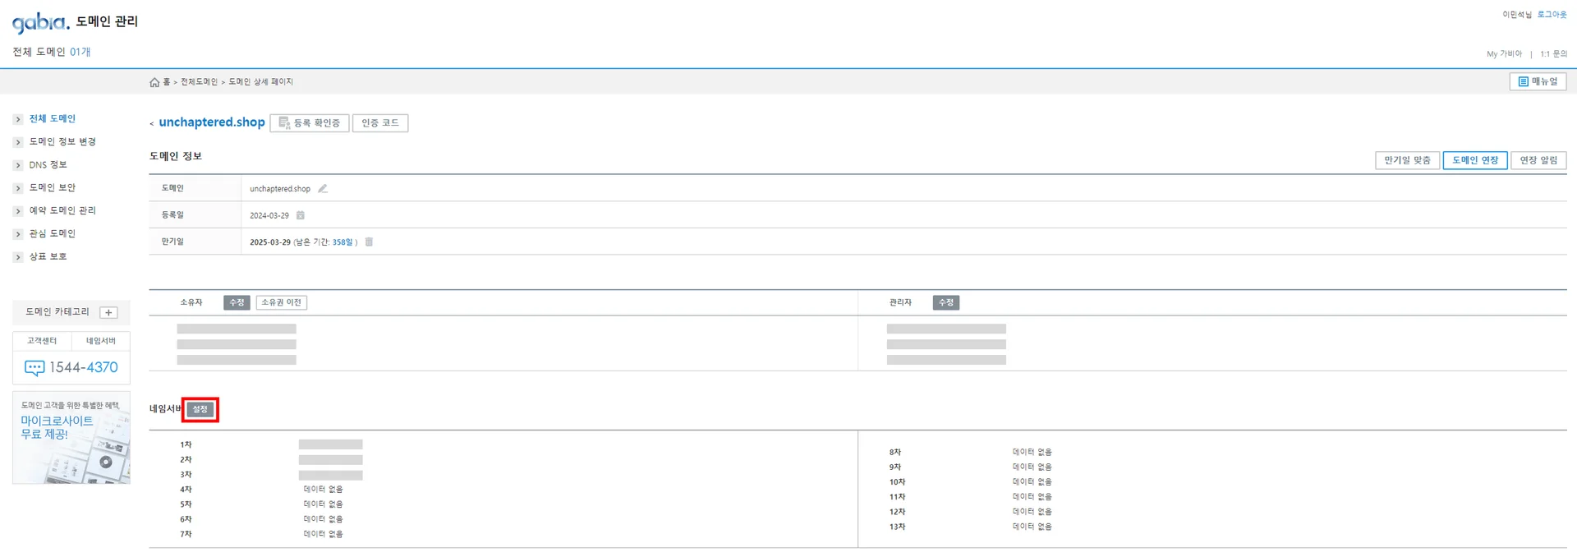This screenshot has height=557, width=1577.
Task: Open 예약 도메인 관리 menu item
Action: coord(62,211)
